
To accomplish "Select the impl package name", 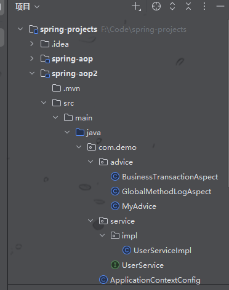I will pyautogui.click(x=129, y=236).
